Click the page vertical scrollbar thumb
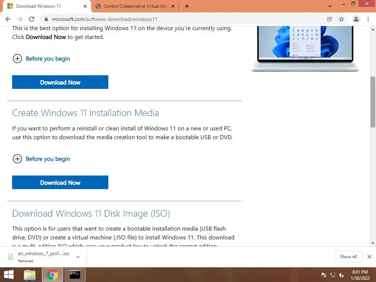 [373, 102]
